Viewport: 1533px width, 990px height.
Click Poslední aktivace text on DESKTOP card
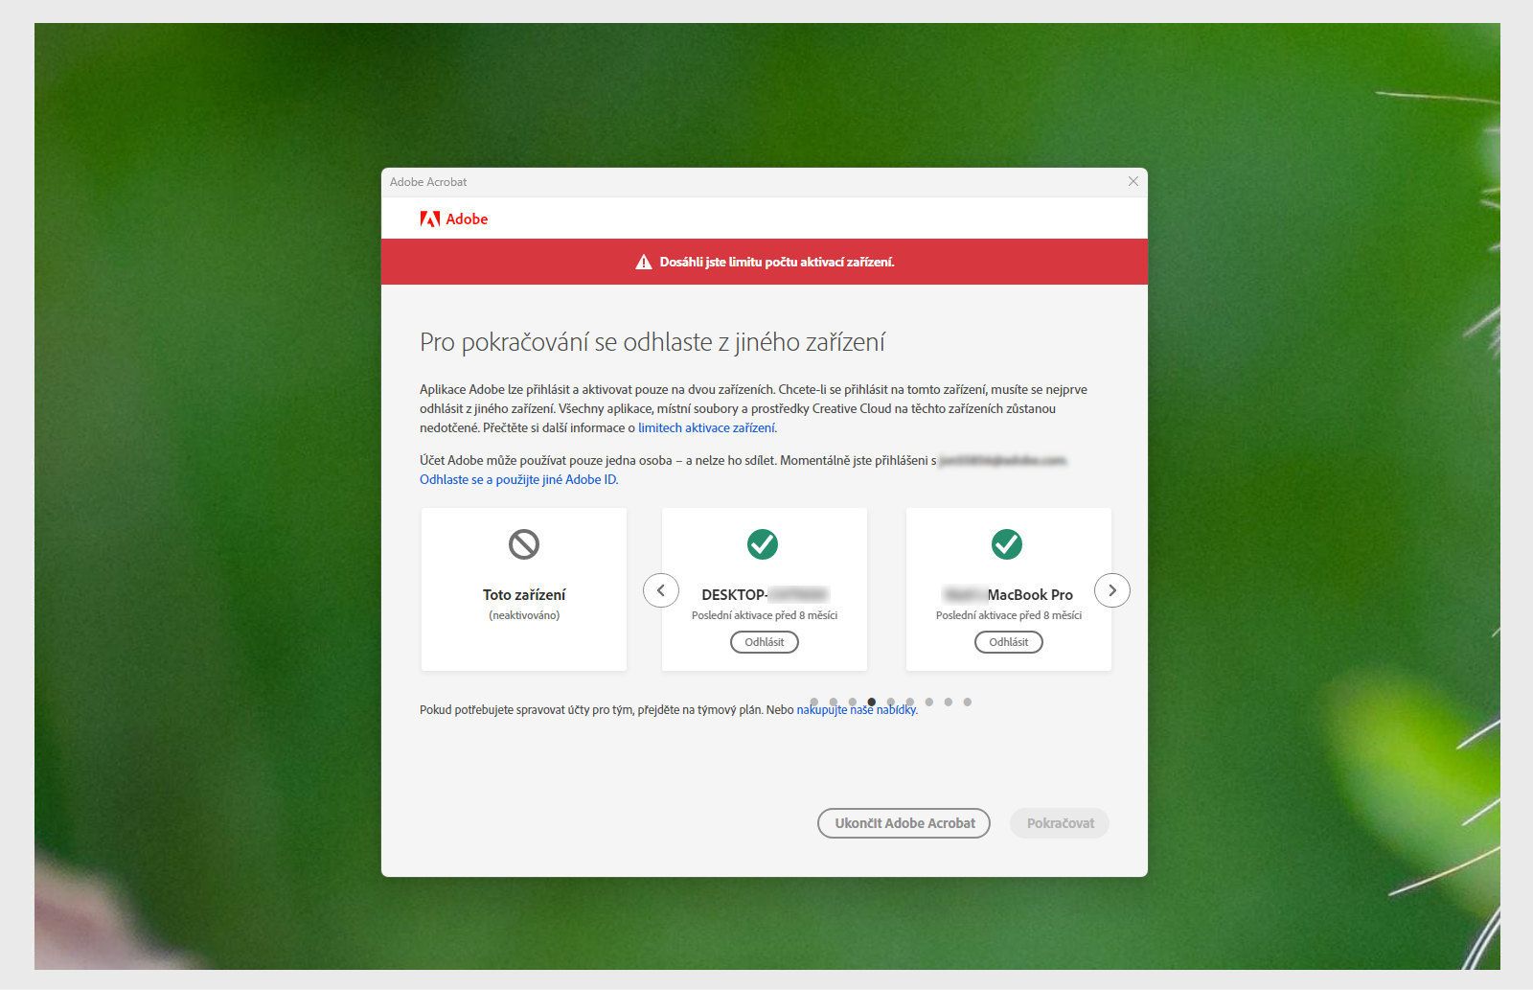(x=765, y=615)
